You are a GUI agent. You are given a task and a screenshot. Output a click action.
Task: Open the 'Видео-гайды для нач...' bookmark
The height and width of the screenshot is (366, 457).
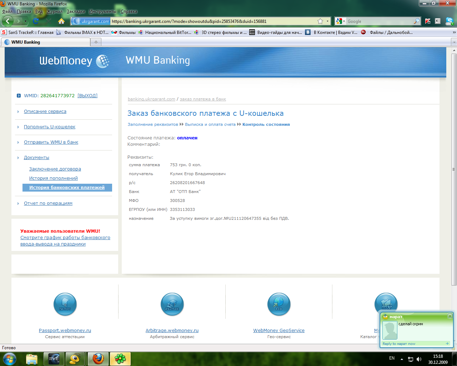(x=275, y=32)
